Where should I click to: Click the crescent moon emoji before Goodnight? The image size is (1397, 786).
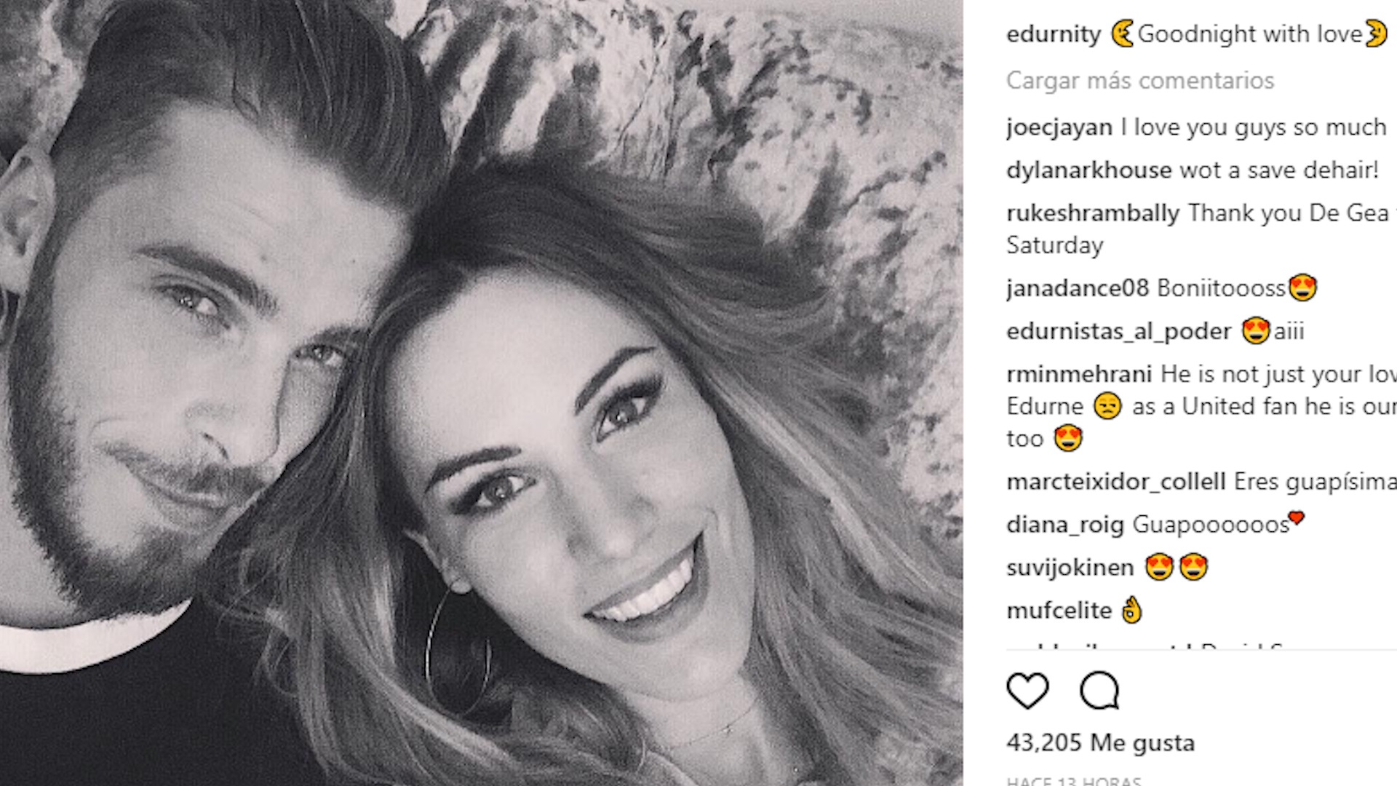(1122, 33)
